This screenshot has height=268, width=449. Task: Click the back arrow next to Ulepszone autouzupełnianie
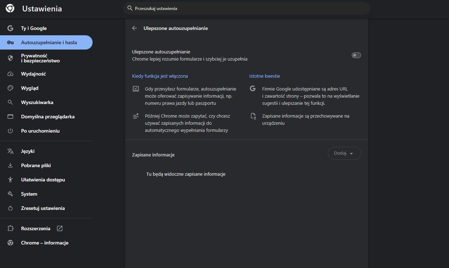click(x=134, y=28)
